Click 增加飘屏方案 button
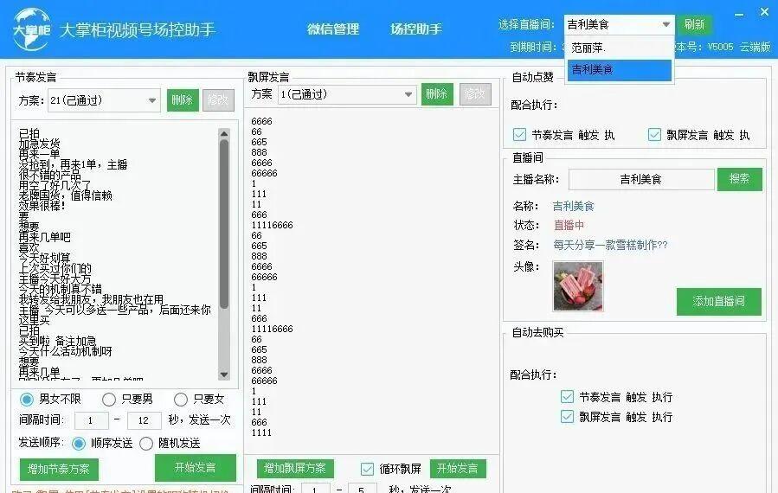This screenshot has width=778, height=493. coord(295,468)
